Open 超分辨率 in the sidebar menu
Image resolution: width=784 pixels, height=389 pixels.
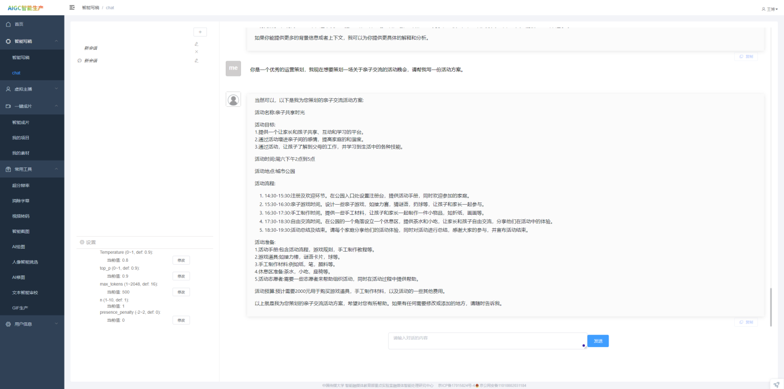21,185
